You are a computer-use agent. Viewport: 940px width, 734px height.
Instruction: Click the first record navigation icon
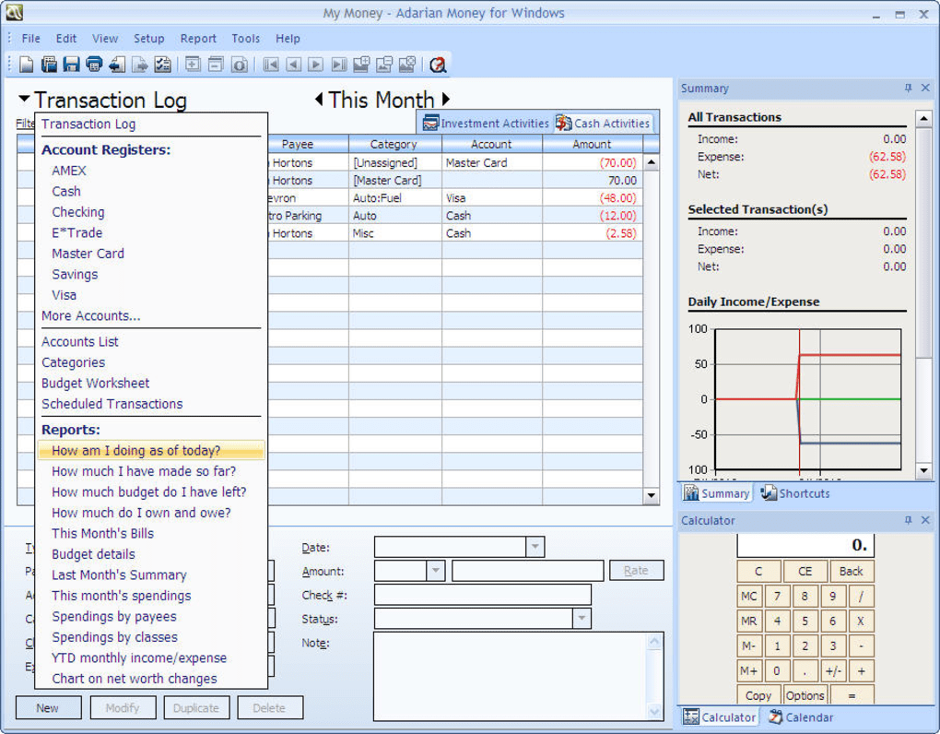(x=271, y=65)
